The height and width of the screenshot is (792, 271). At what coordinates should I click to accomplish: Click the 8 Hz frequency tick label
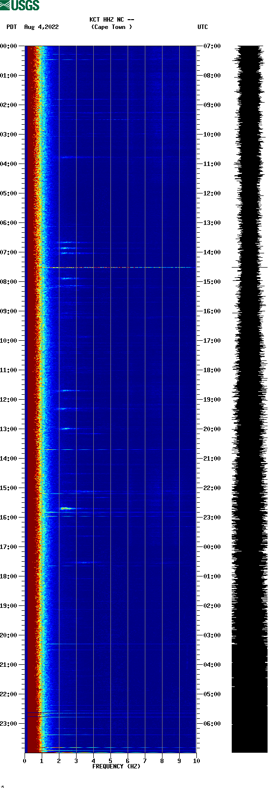coord(162,761)
